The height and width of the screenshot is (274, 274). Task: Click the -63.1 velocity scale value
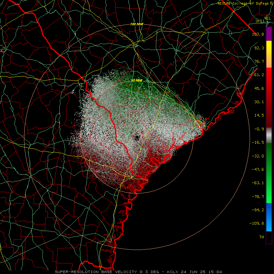(258, 183)
